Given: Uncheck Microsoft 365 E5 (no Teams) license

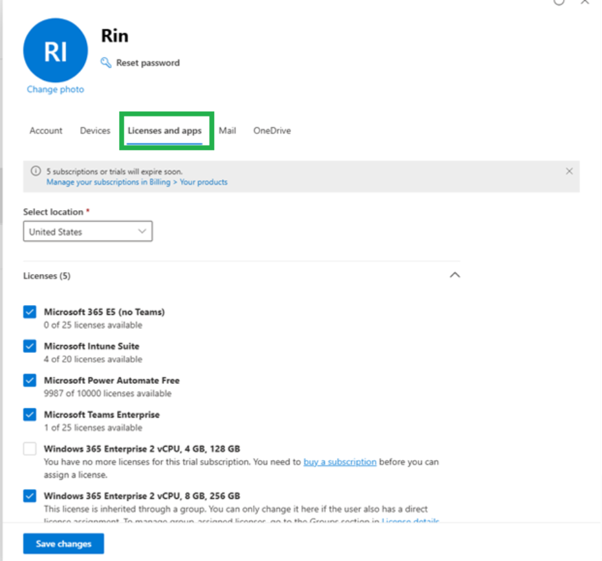Looking at the screenshot, I should tap(30, 312).
